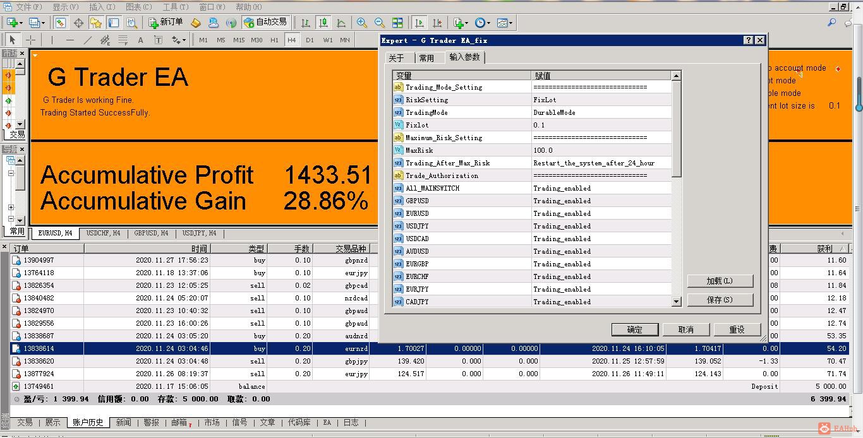Switch timeframe to M15

(x=238, y=40)
